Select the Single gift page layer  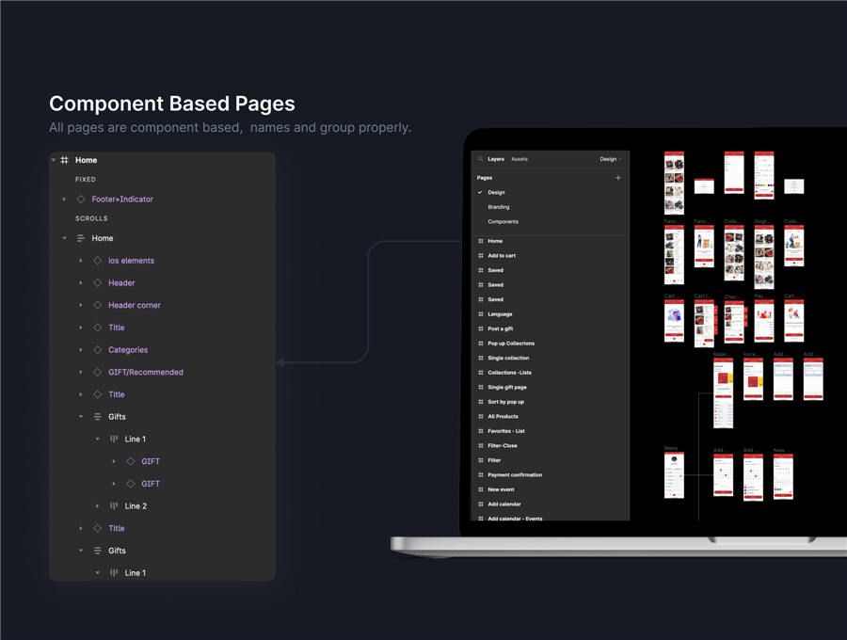pyautogui.click(x=507, y=387)
